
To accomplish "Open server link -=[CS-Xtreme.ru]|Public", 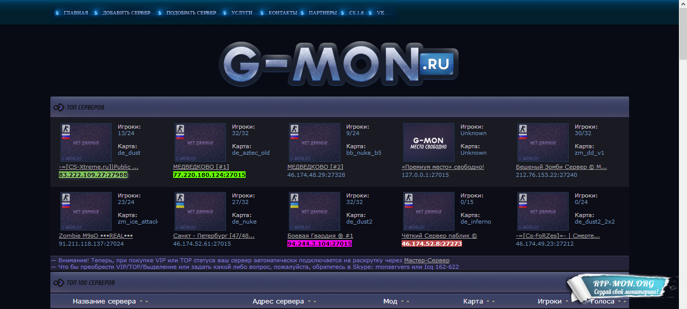I will tap(99, 167).
